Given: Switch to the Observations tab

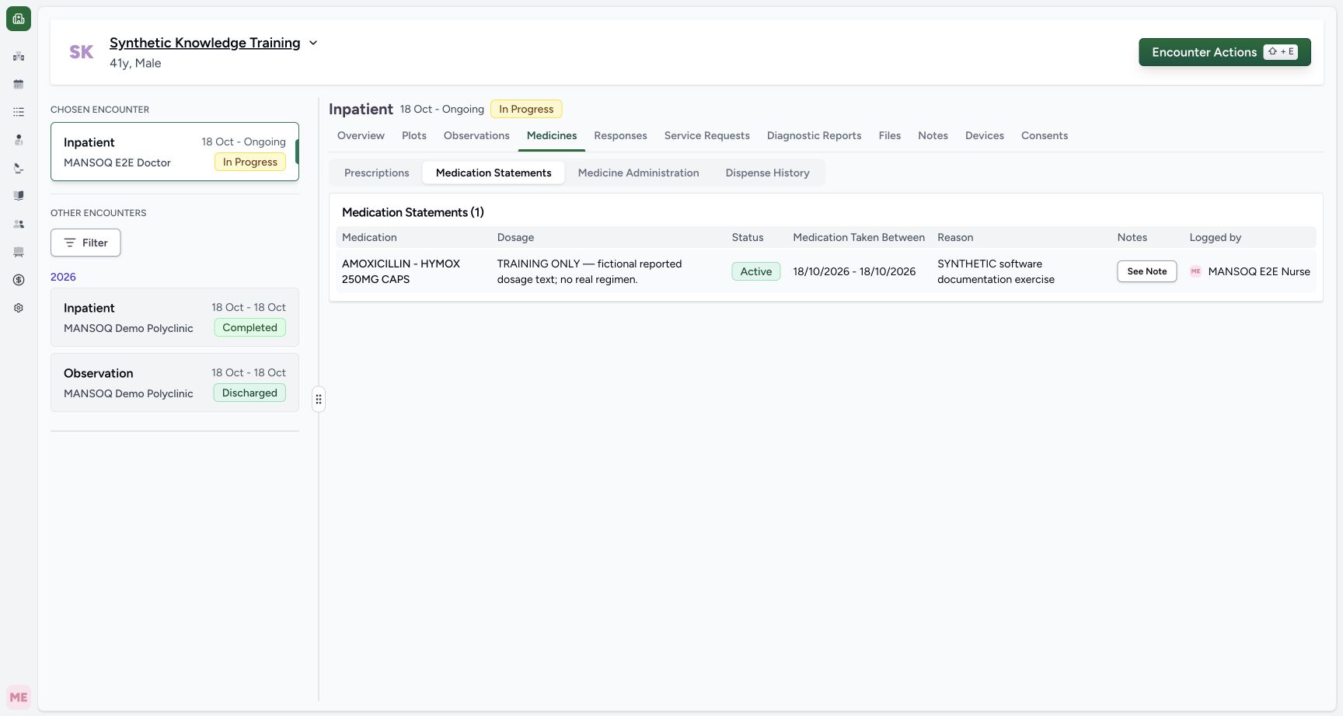Looking at the screenshot, I should pos(476,135).
